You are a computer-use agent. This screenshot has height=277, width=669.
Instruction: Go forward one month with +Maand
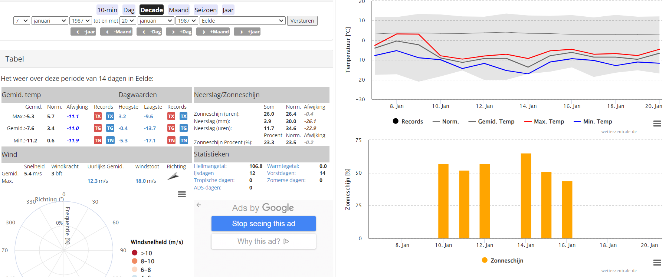click(213, 32)
